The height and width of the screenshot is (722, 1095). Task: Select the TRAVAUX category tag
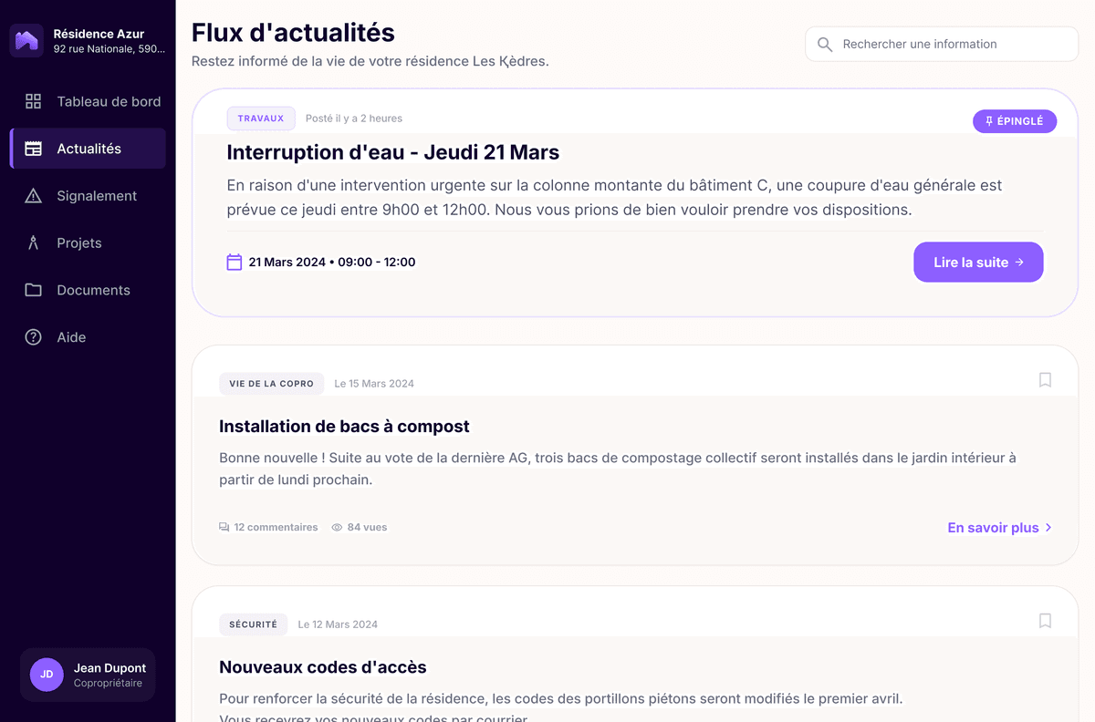point(261,119)
